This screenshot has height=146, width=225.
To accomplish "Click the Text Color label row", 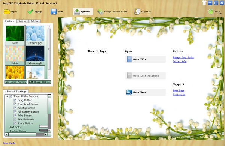I will coord(15,127).
